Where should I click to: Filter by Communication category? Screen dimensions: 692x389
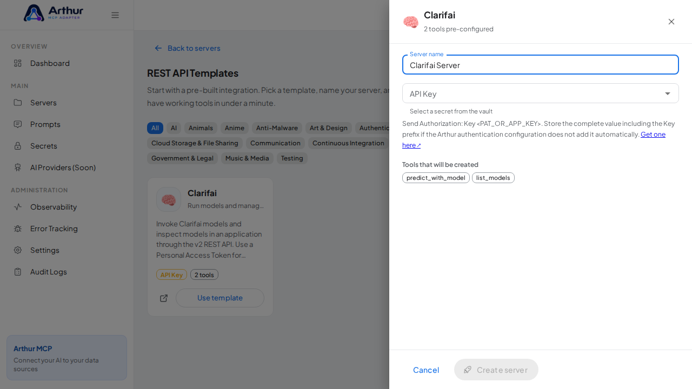[275, 143]
